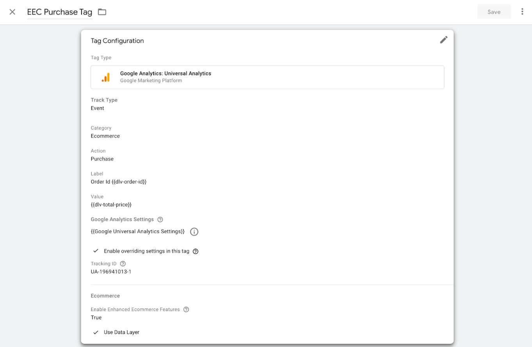Select the Google Analytics: Universal Analytics tag type box
Viewport: 532px width, 347px height.
click(267, 77)
